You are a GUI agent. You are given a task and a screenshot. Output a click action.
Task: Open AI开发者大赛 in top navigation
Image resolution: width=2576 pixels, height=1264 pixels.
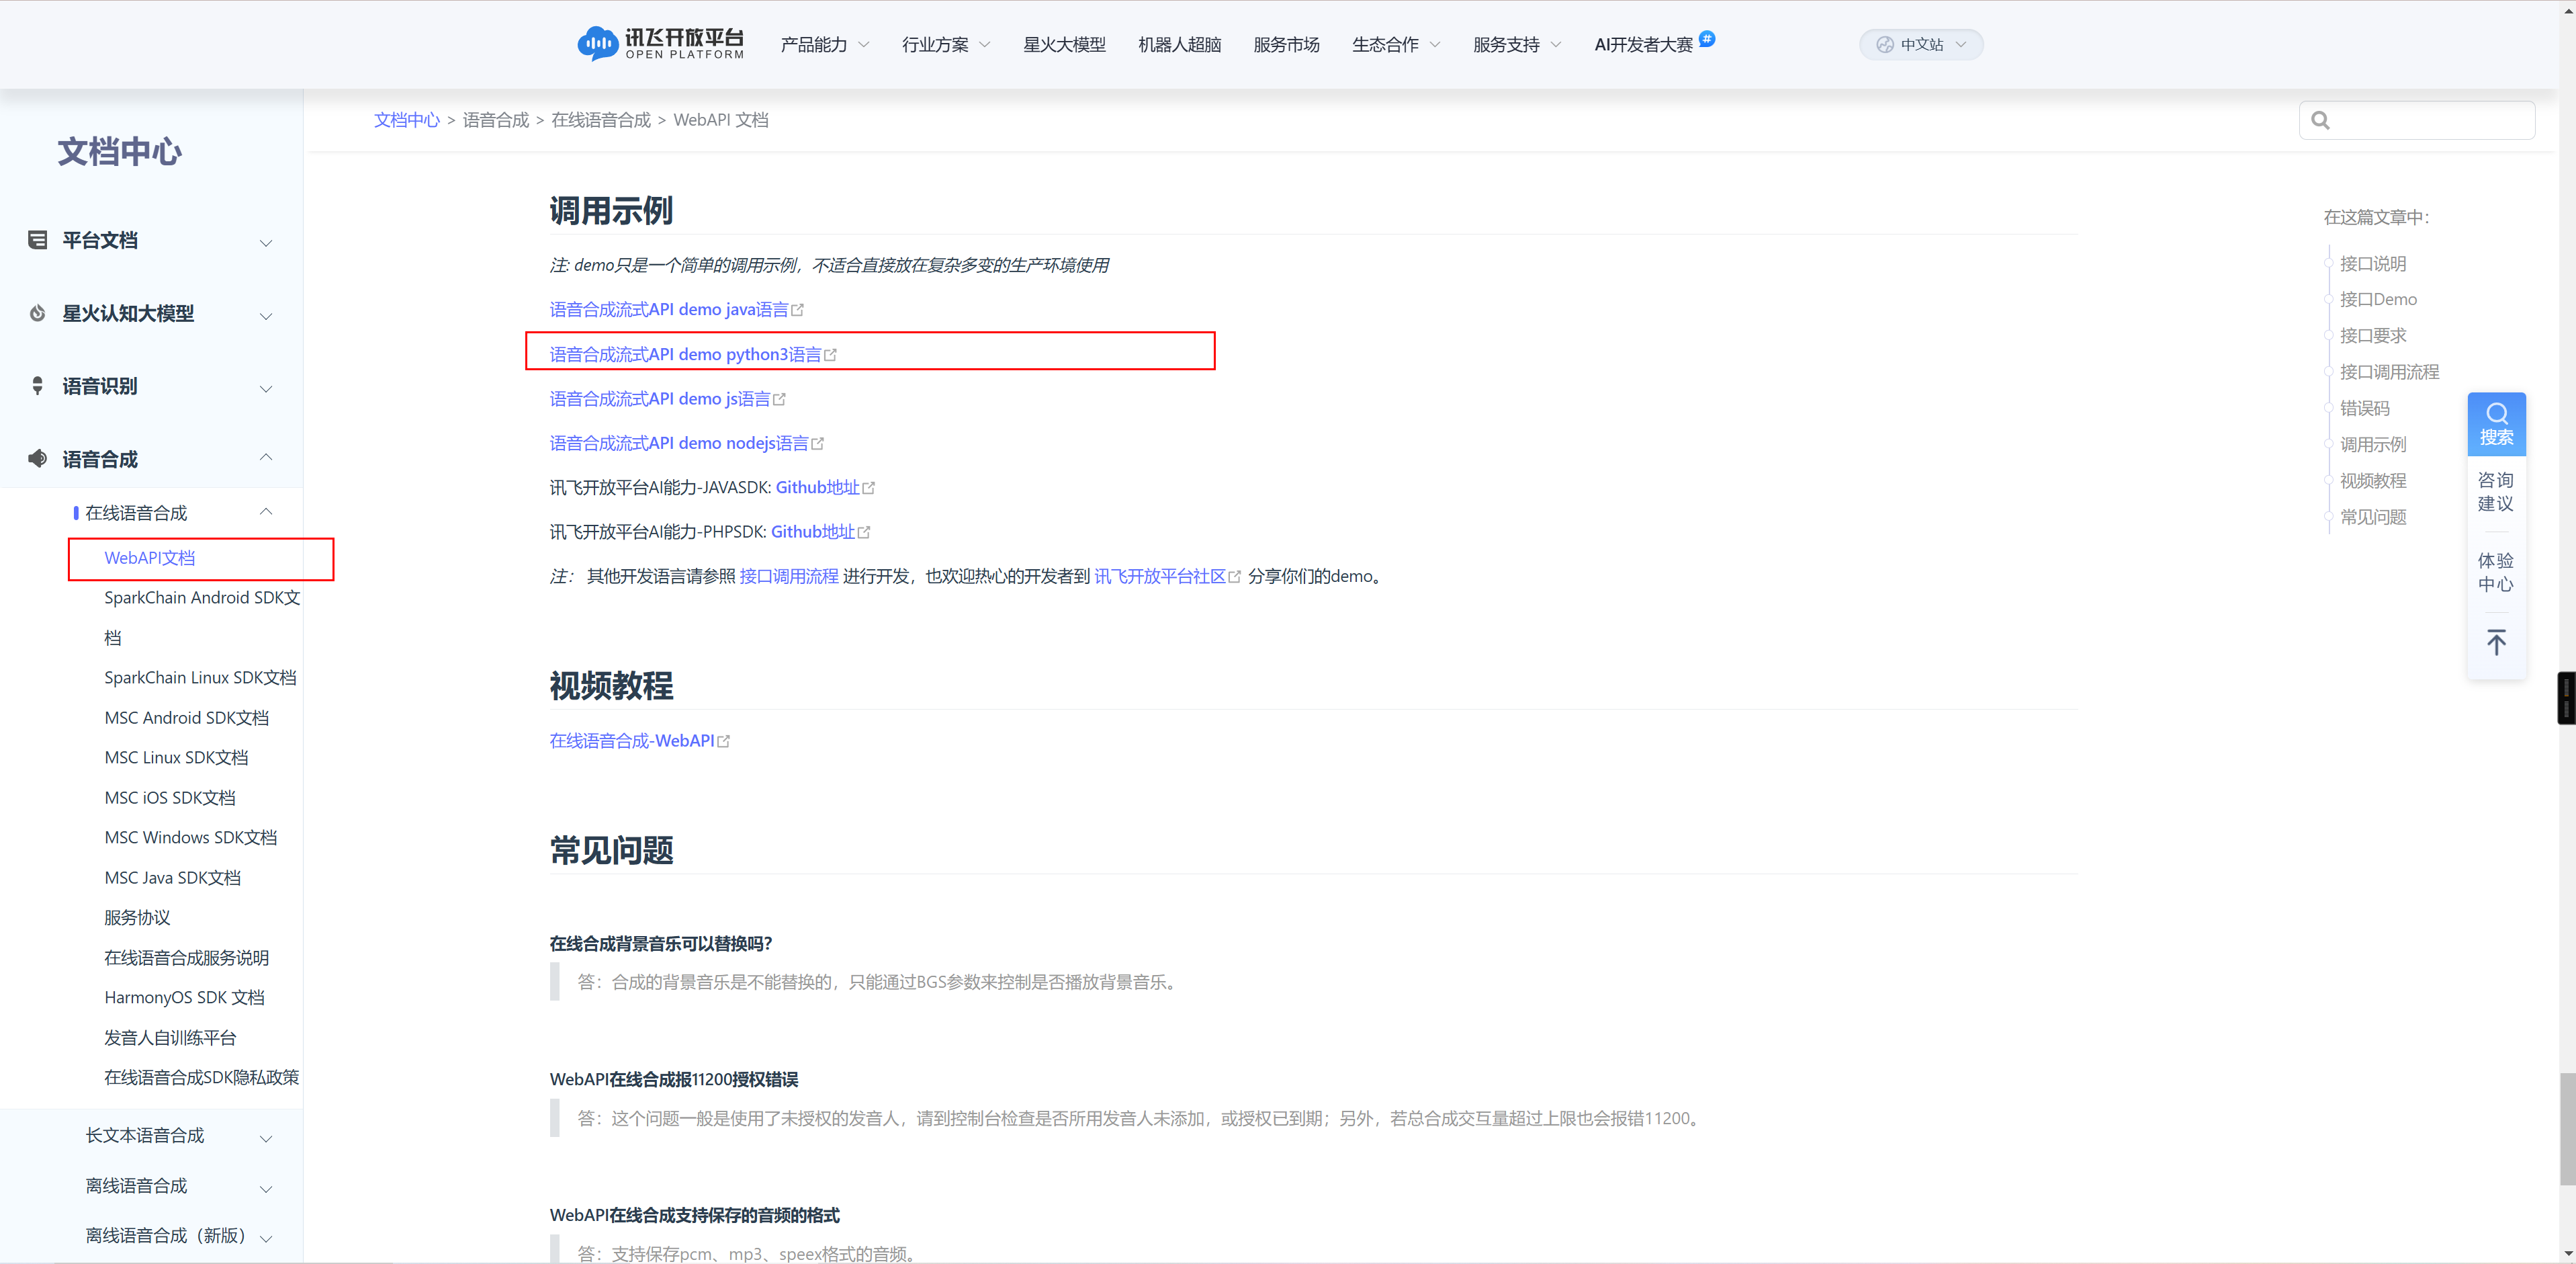(x=1643, y=45)
